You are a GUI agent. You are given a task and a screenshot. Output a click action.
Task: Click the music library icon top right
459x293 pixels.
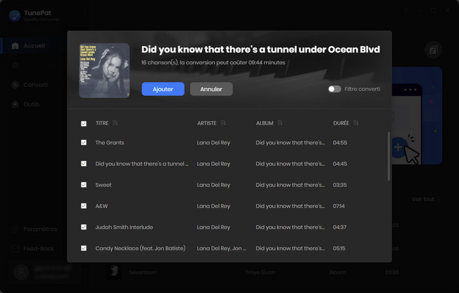(x=433, y=50)
